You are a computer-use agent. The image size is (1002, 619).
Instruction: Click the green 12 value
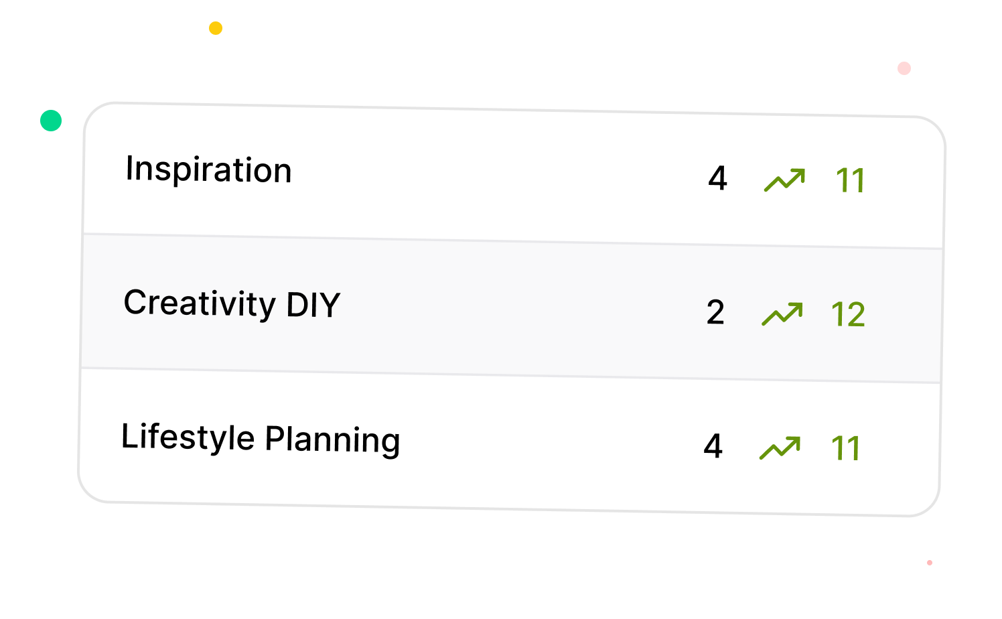coord(848,315)
